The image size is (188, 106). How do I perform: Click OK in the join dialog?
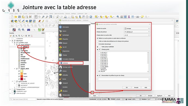[x=127, y=87]
